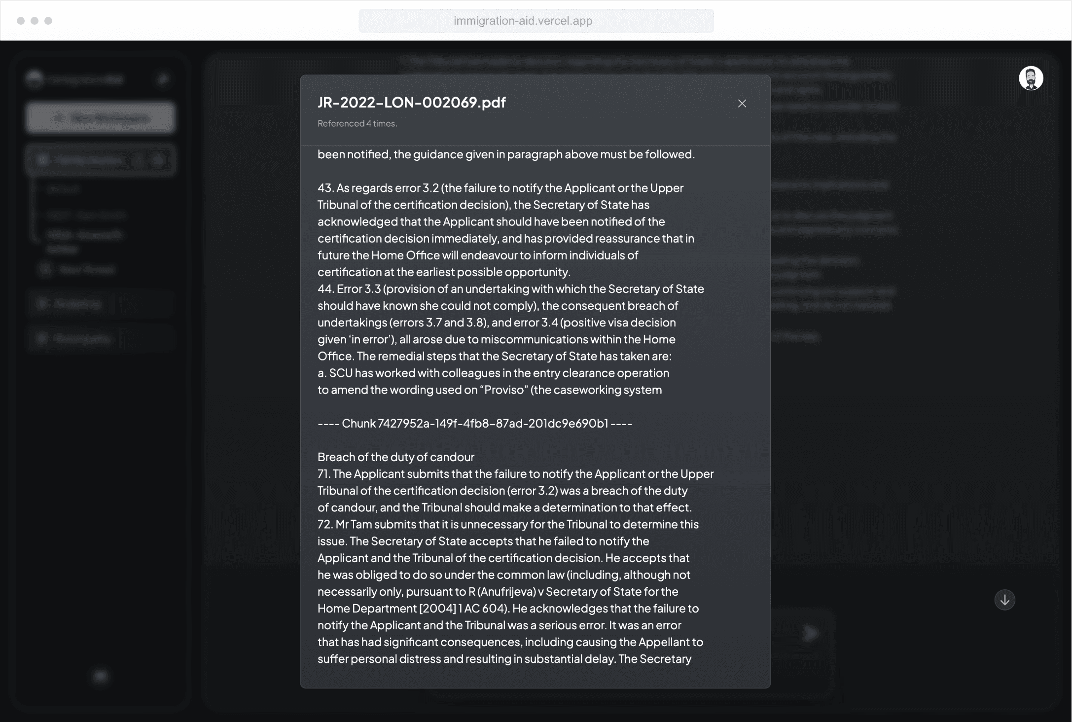Viewport: 1072px width, 722px height.
Task: Open the second workspace in the sidebar list
Action: pyautogui.click(x=101, y=304)
